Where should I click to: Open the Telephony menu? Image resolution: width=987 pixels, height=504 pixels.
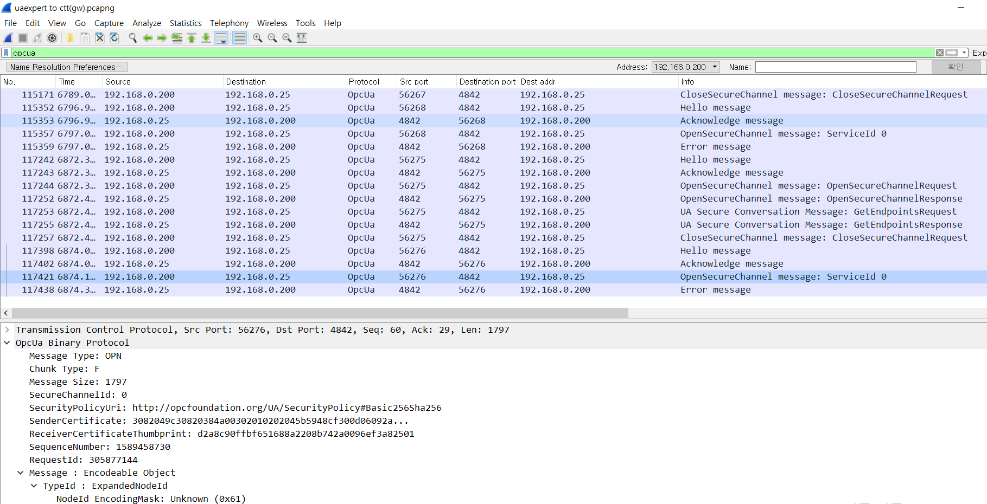[229, 23]
